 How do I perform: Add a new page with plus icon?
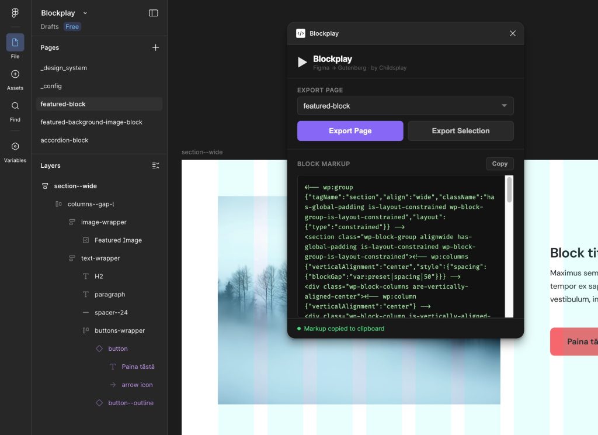155,47
